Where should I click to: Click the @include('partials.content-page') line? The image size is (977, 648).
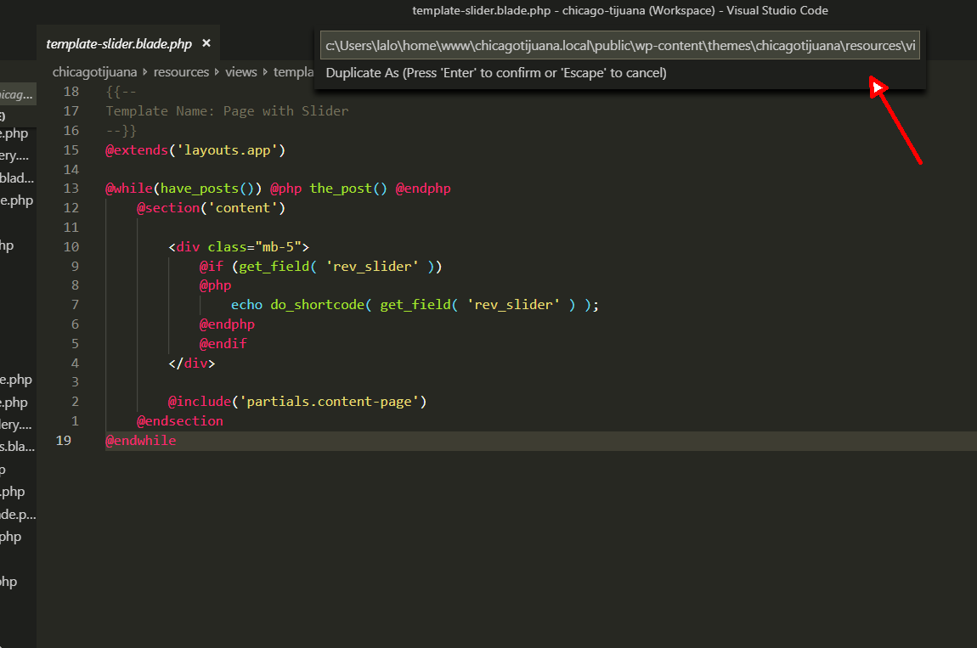pyautogui.click(x=297, y=401)
